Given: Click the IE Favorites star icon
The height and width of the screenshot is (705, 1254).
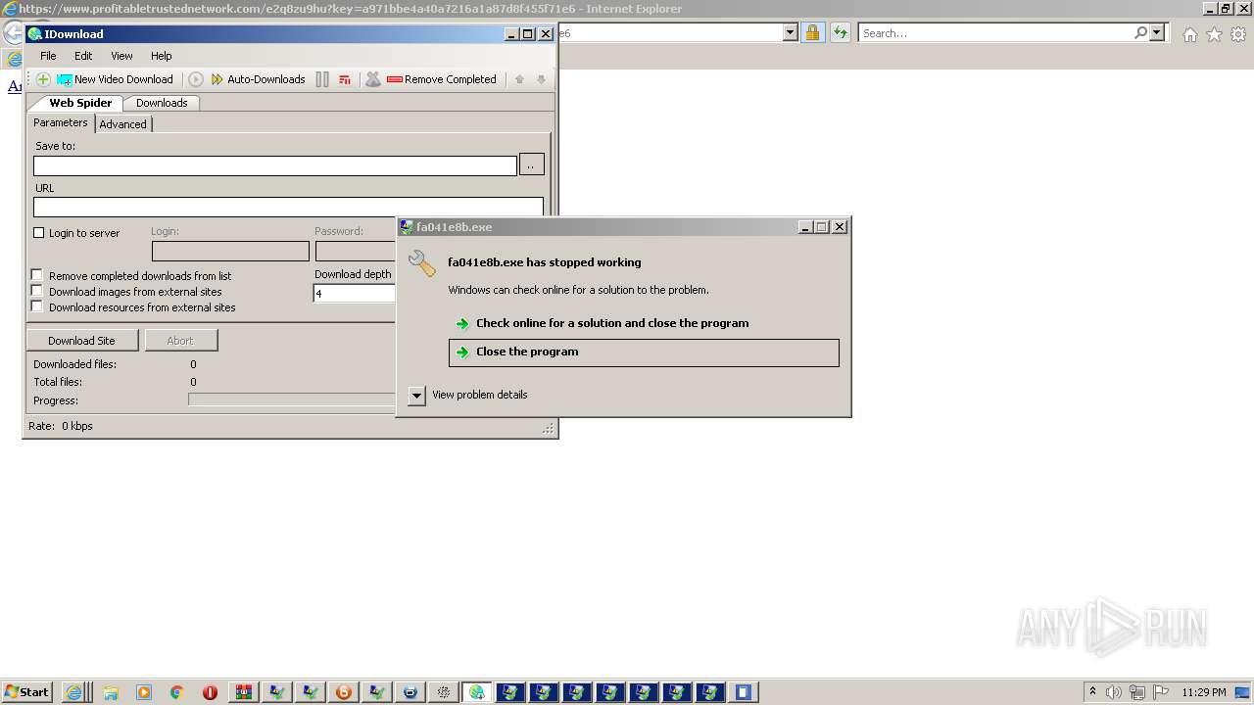Looking at the screenshot, I should point(1214,34).
